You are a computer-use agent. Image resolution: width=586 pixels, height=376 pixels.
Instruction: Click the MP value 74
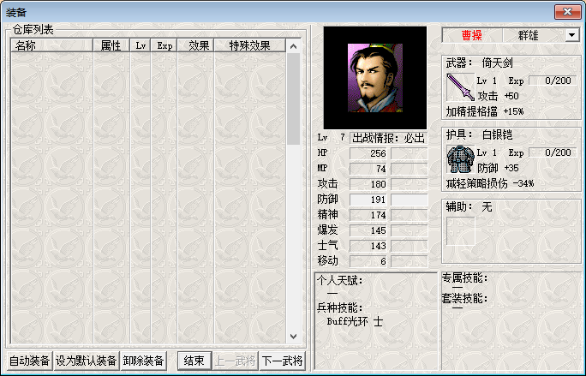[368, 169]
